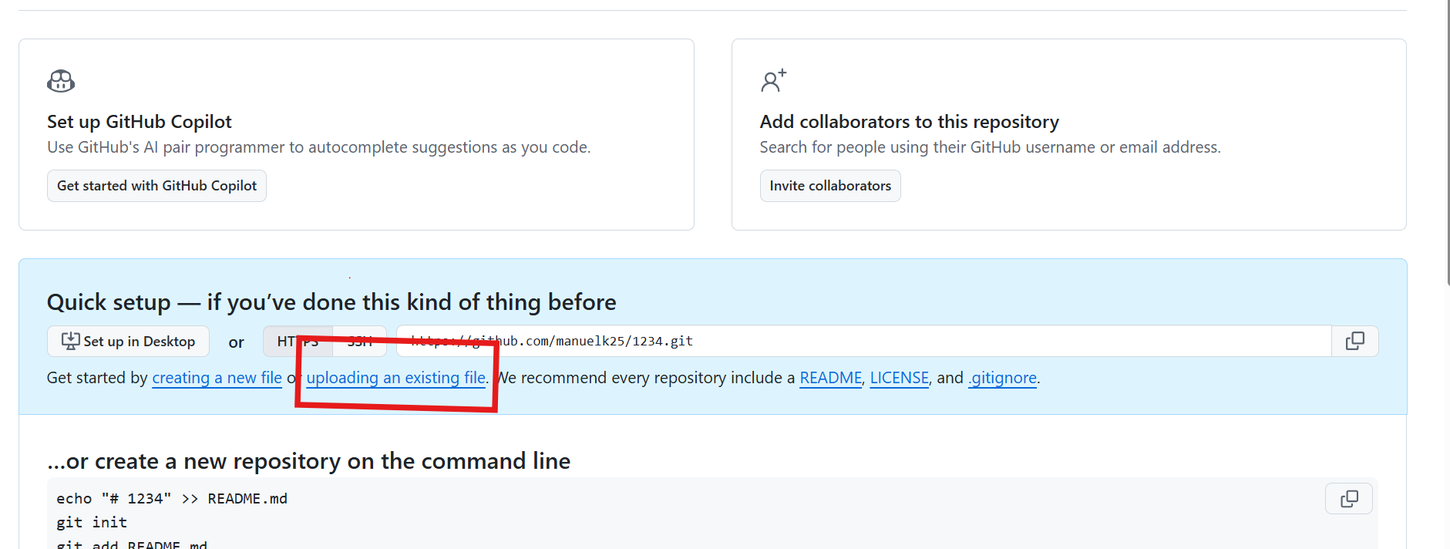Copy the repository URL with the clipboard icon
The height and width of the screenshot is (549, 1450).
click(1354, 341)
